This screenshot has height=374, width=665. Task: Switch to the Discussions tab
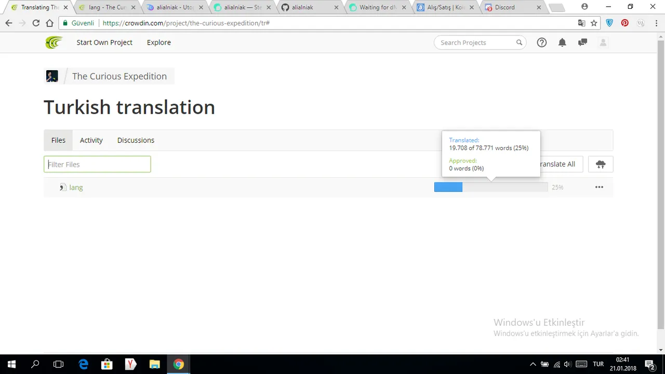tap(136, 140)
